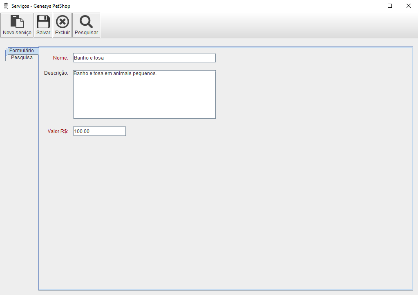Click the Pesquisar magnifying glass icon

click(86, 22)
